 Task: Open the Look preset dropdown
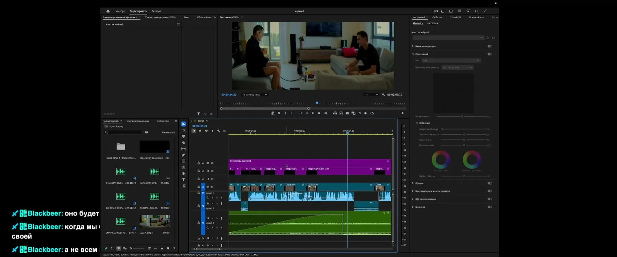tap(451, 60)
